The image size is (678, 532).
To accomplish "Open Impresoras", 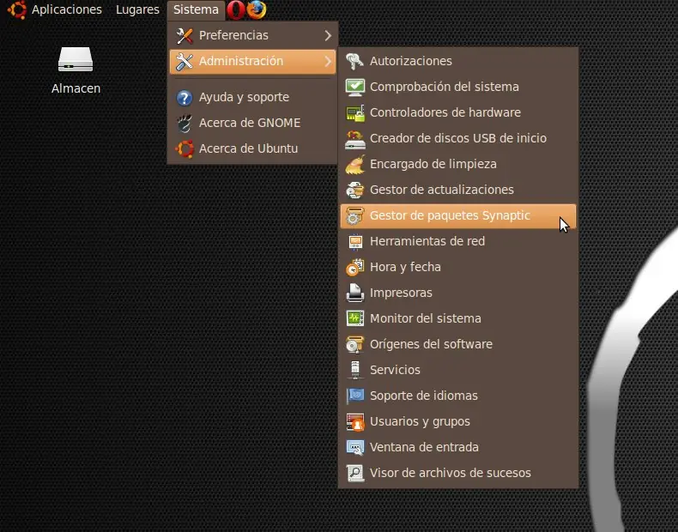I will (x=458, y=293).
